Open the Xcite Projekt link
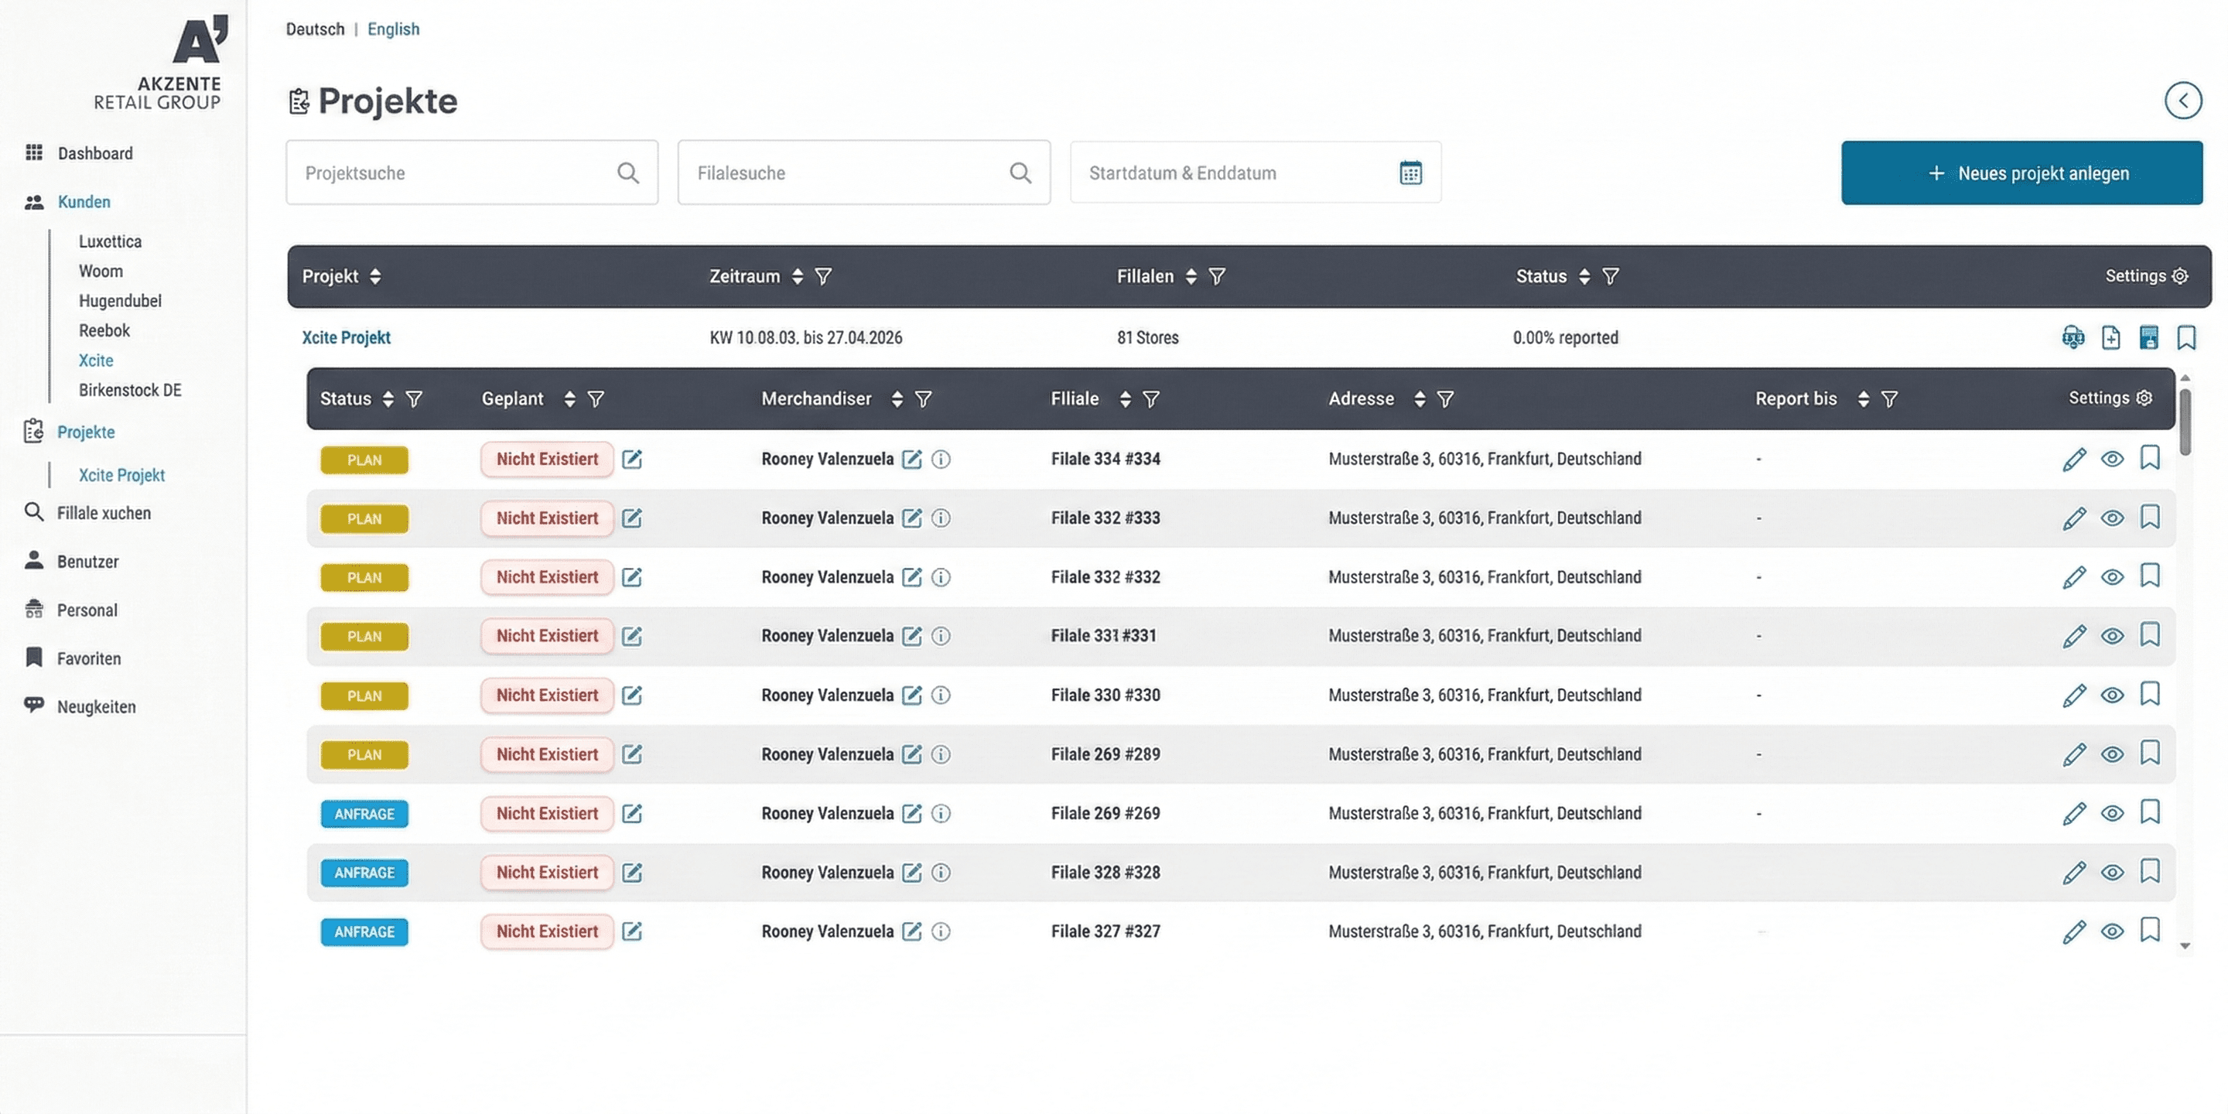2228x1114 pixels. [x=346, y=337]
